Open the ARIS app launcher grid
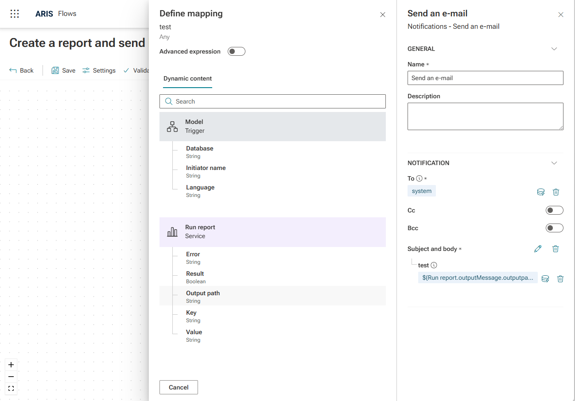This screenshot has width=575, height=401. 15,14
